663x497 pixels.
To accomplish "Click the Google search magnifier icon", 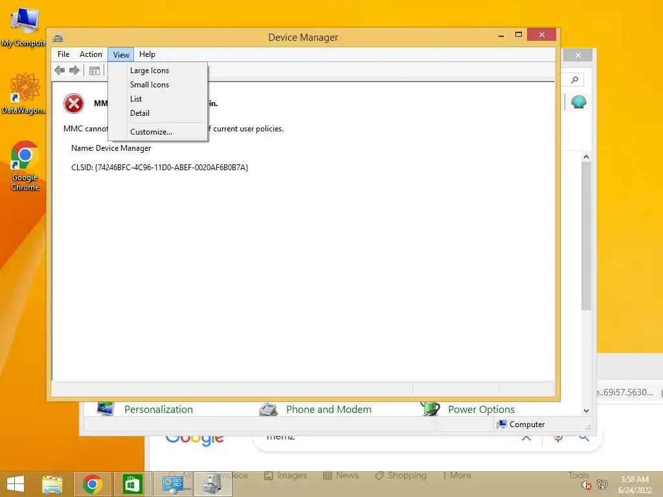I will 584,438.
